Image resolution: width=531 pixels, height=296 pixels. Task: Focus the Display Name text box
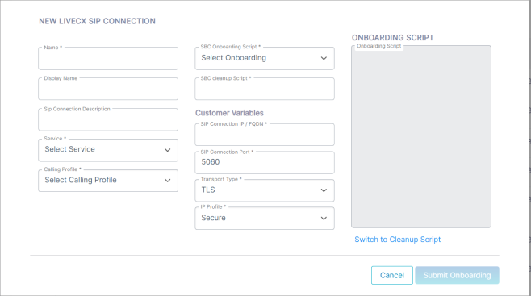[108, 89]
